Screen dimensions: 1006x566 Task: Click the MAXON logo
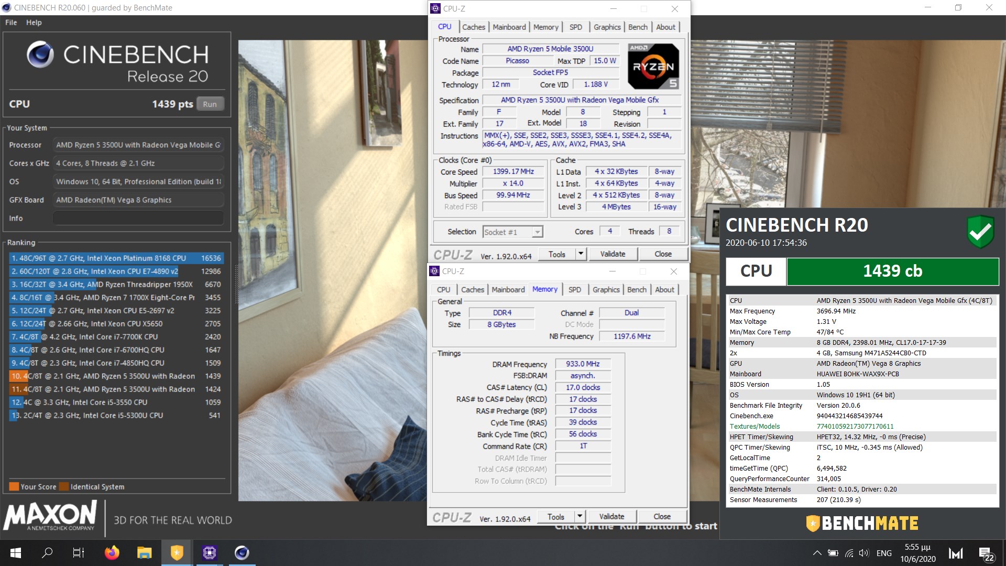50,515
